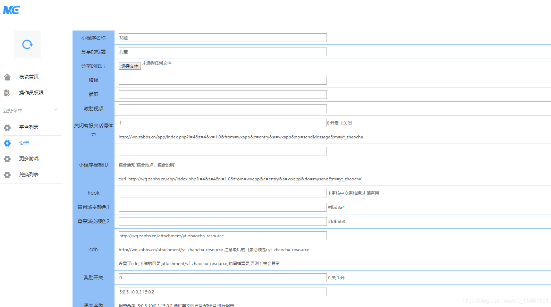Click the sendMessage URL text

pos(241,137)
